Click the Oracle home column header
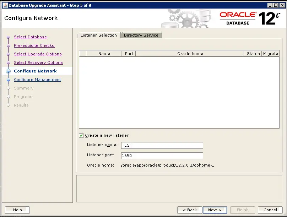Viewport: 287px width, 217px height. [190, 54]
